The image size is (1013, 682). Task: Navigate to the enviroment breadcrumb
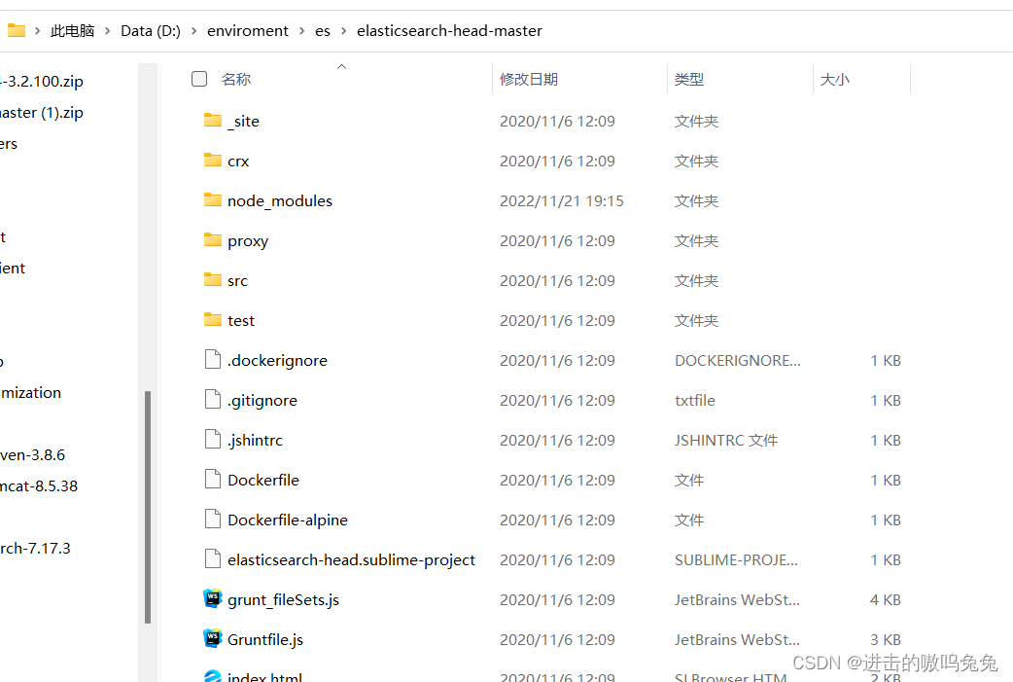click(248, 31)
